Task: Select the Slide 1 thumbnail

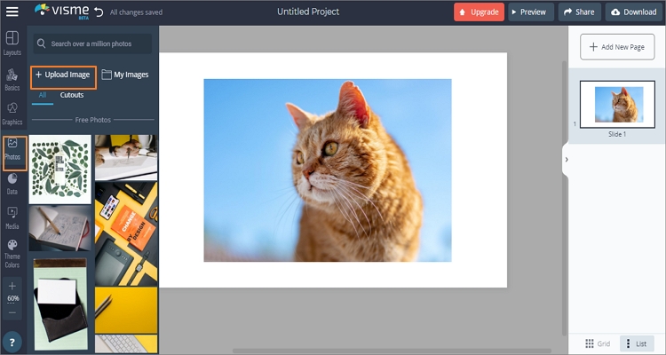Action: point(617,105)
